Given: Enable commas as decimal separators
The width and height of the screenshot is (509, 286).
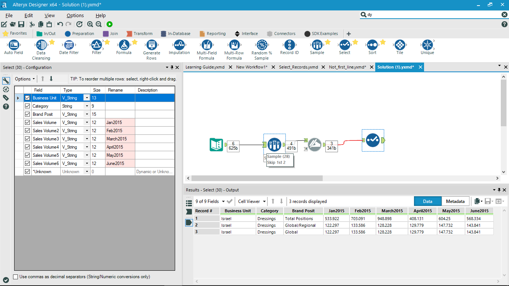Looking at the screenshot, I should click(x=16, y=277).
